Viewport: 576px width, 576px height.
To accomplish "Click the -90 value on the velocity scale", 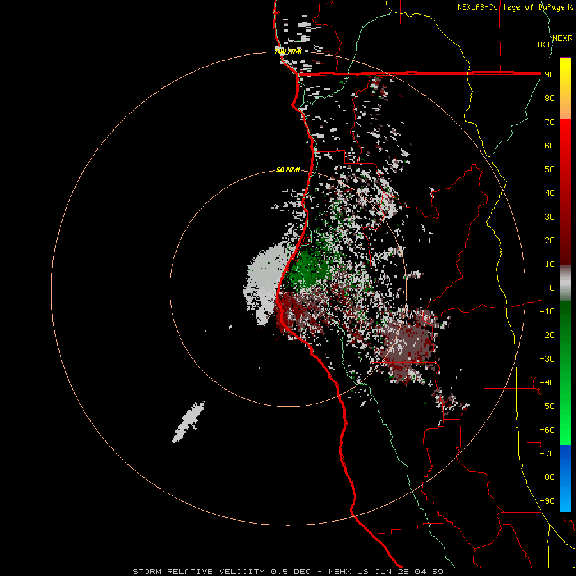I will click(547, 501).
